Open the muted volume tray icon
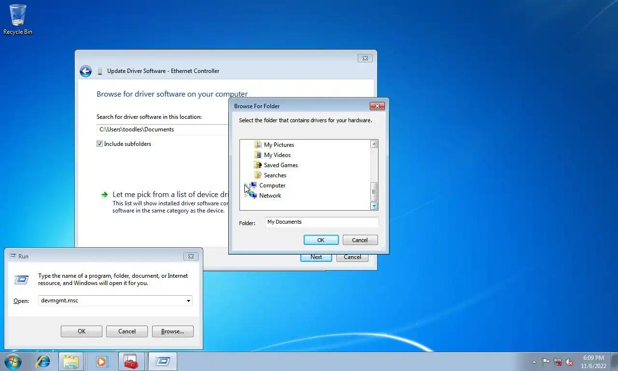 [x=569, y=362]
